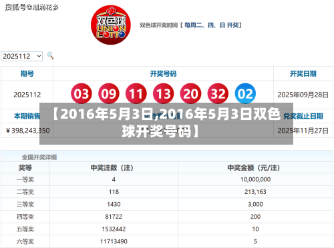
Task: Click the 兑奖截止日期 header
Action: pyautogui.click(x=303, y=116)
